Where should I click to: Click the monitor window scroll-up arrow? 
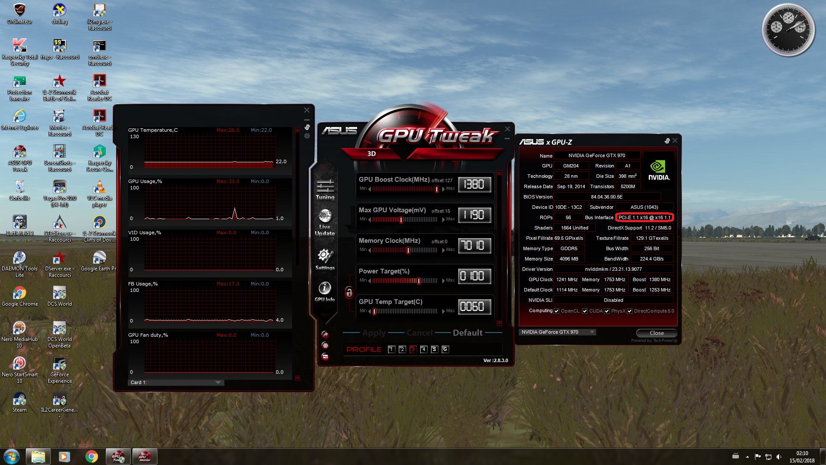pyautogui.click(x=297, y=130)
